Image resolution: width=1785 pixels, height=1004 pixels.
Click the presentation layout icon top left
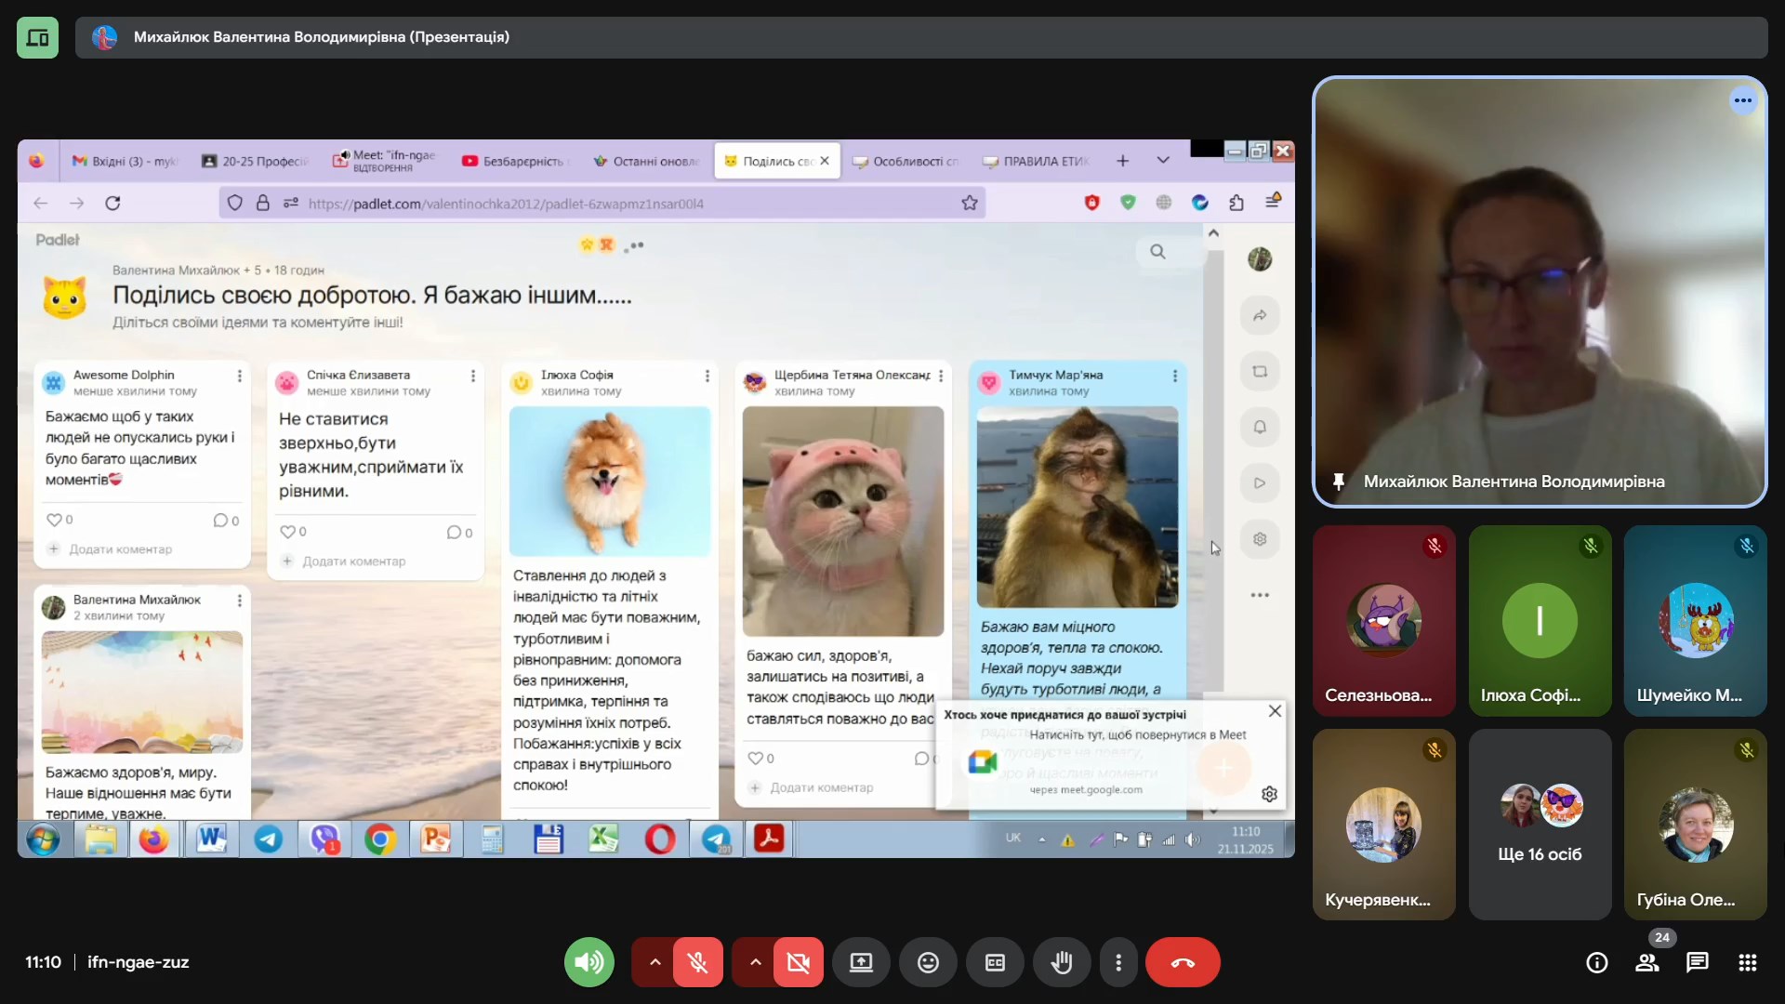(37, 37)
